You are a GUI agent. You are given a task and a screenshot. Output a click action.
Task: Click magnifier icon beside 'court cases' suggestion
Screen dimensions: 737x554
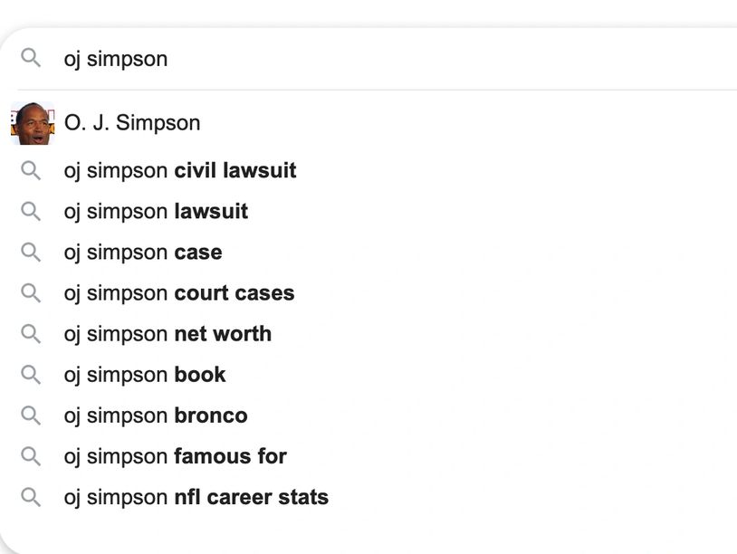31,293
